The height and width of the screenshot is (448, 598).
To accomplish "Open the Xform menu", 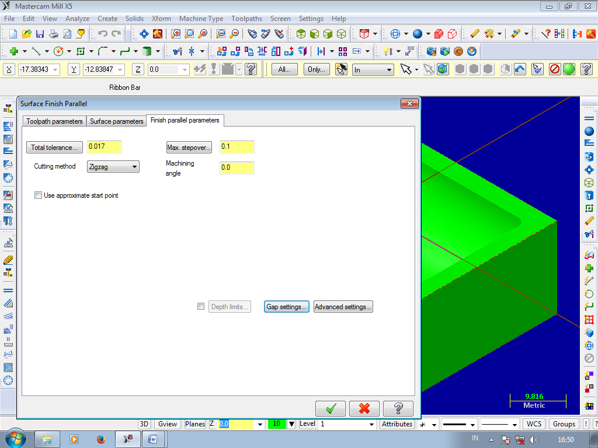I will [x=161, y=19].
